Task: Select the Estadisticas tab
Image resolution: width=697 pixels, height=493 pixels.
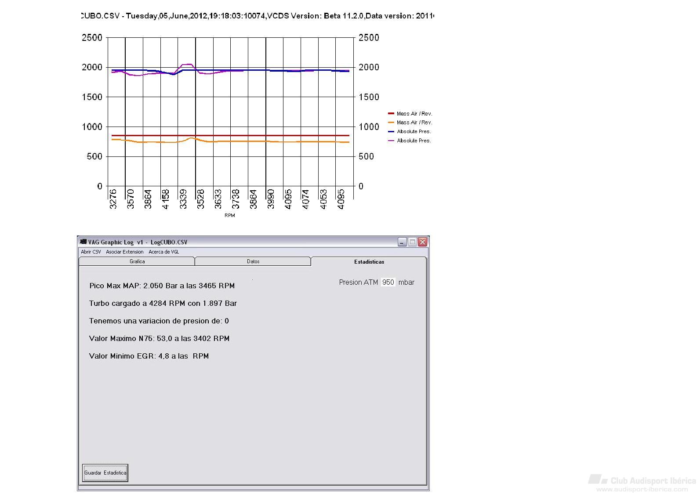Action: (x=369, y=261)
